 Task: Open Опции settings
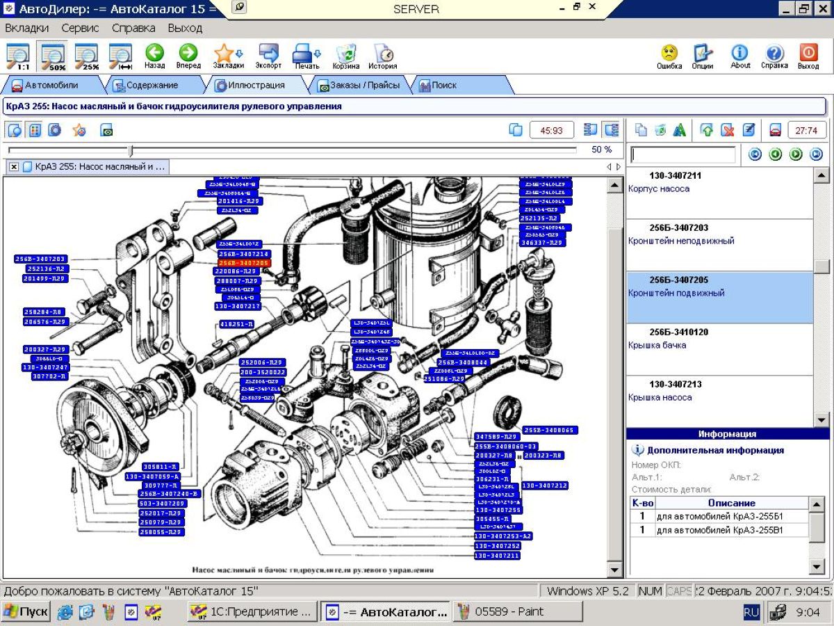[x=703, y=56]
